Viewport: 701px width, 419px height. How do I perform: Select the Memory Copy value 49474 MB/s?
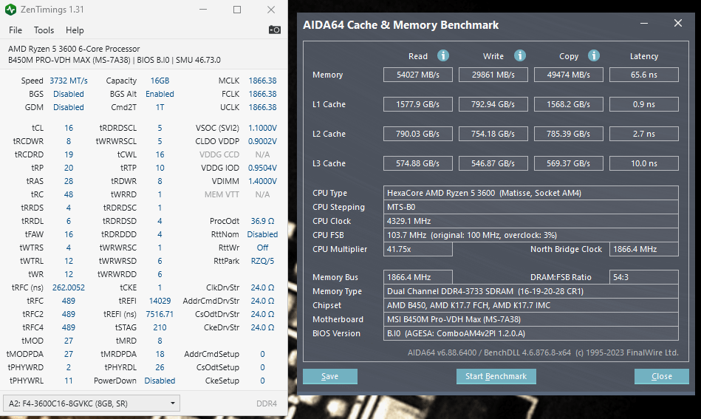[x=569, y=75]
